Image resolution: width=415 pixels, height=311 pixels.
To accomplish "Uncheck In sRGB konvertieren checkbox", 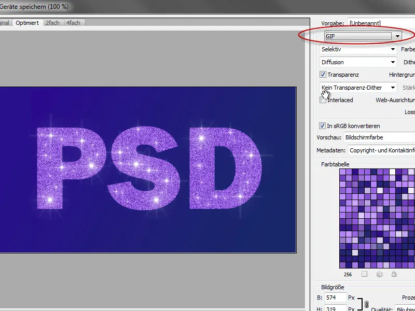I will click(322, 126).
